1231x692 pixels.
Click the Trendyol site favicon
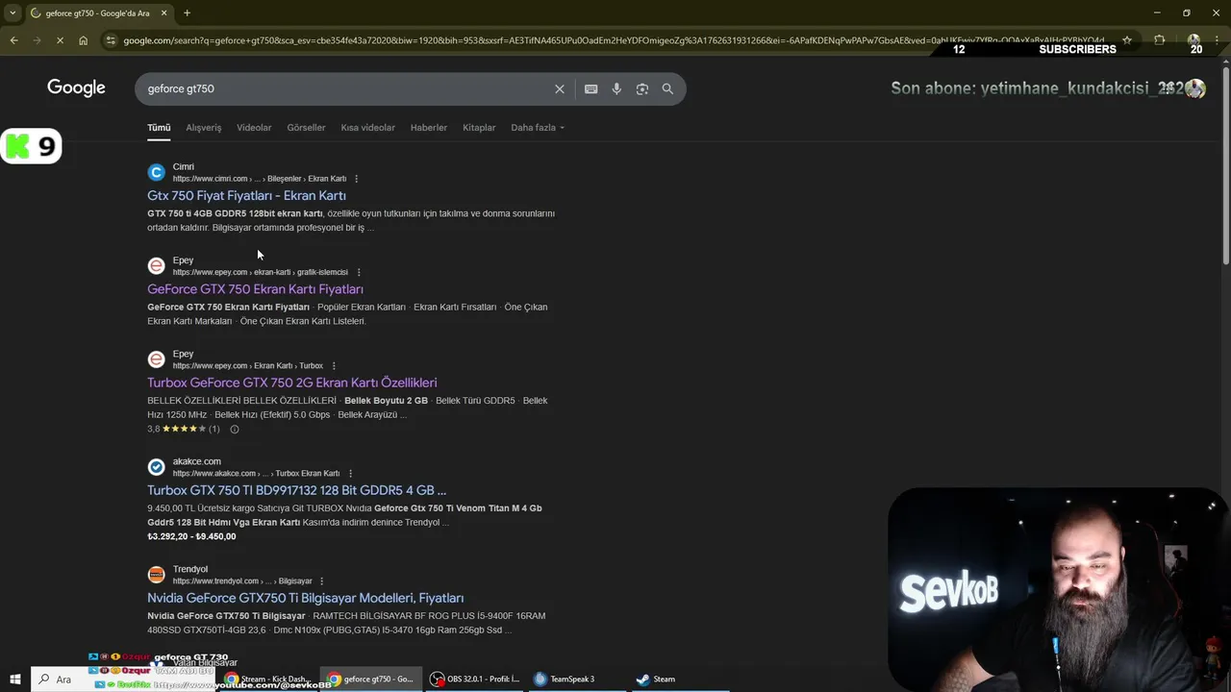click(x=156, y=575)
